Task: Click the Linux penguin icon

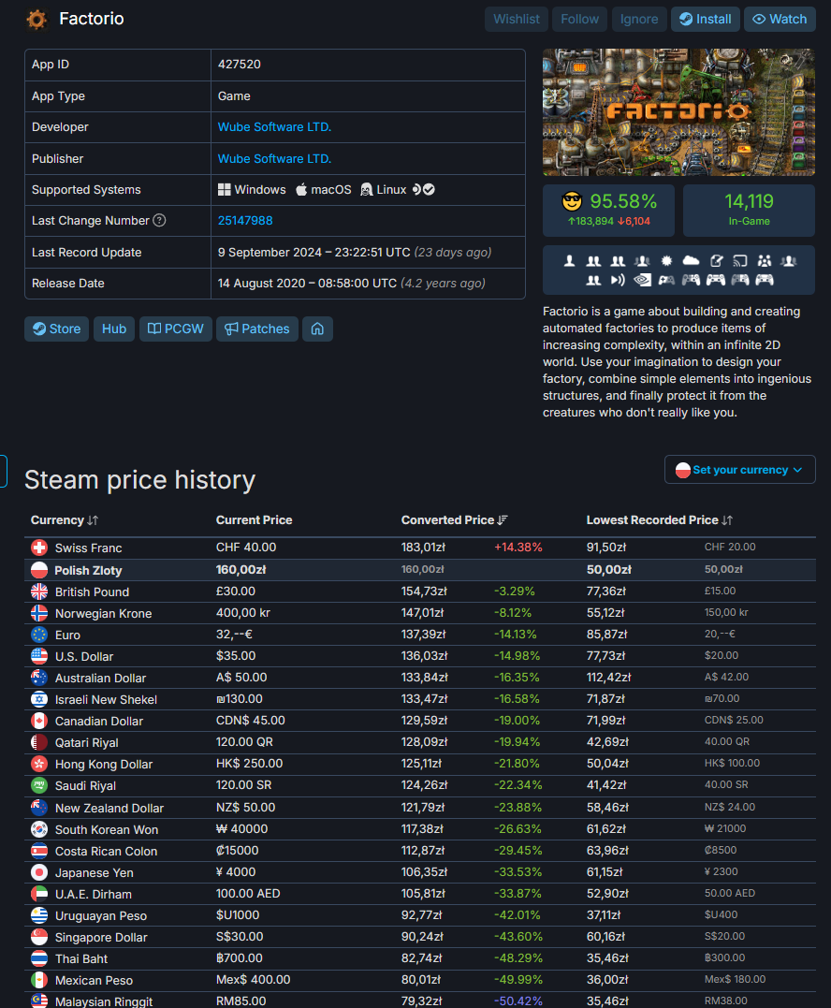Action: [x=366, y=190]
